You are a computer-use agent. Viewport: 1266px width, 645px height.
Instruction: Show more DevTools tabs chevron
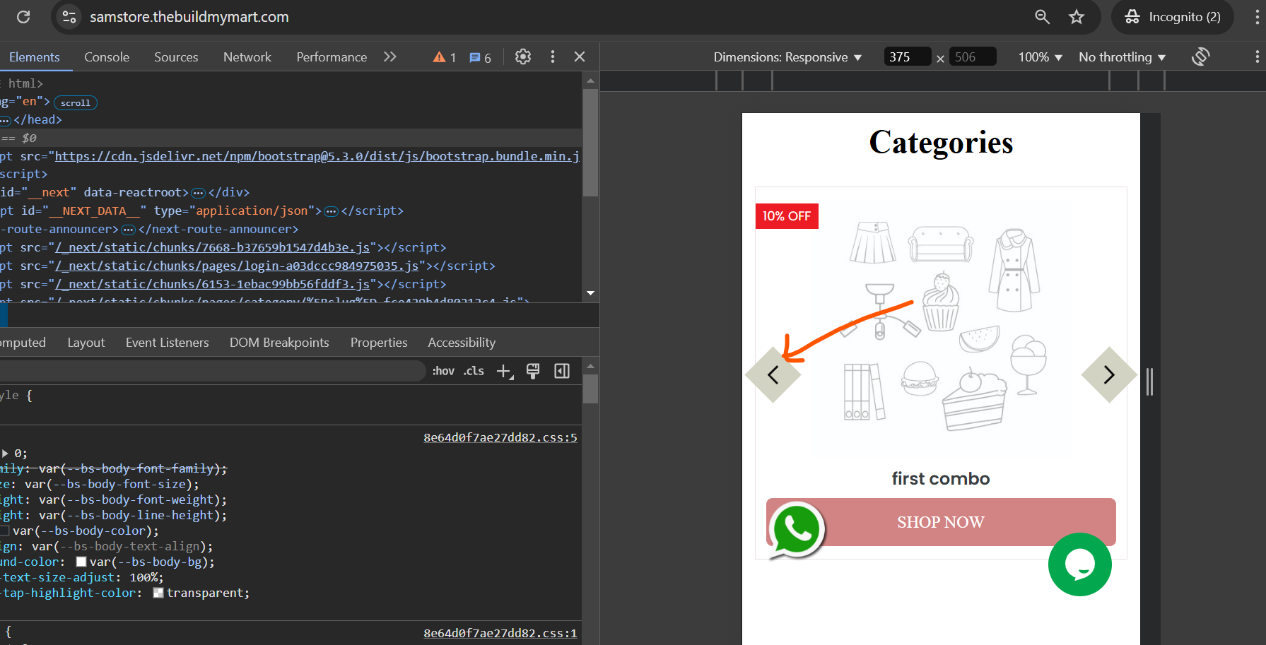click(x=390, y=57)
